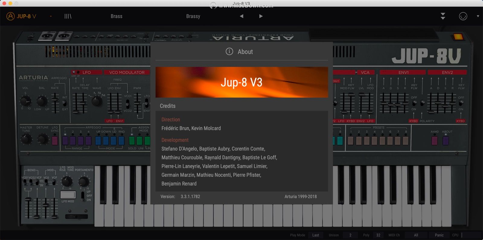Click the pitch bend lever
The width and height of the screenshot is (483, 240).
77,216
